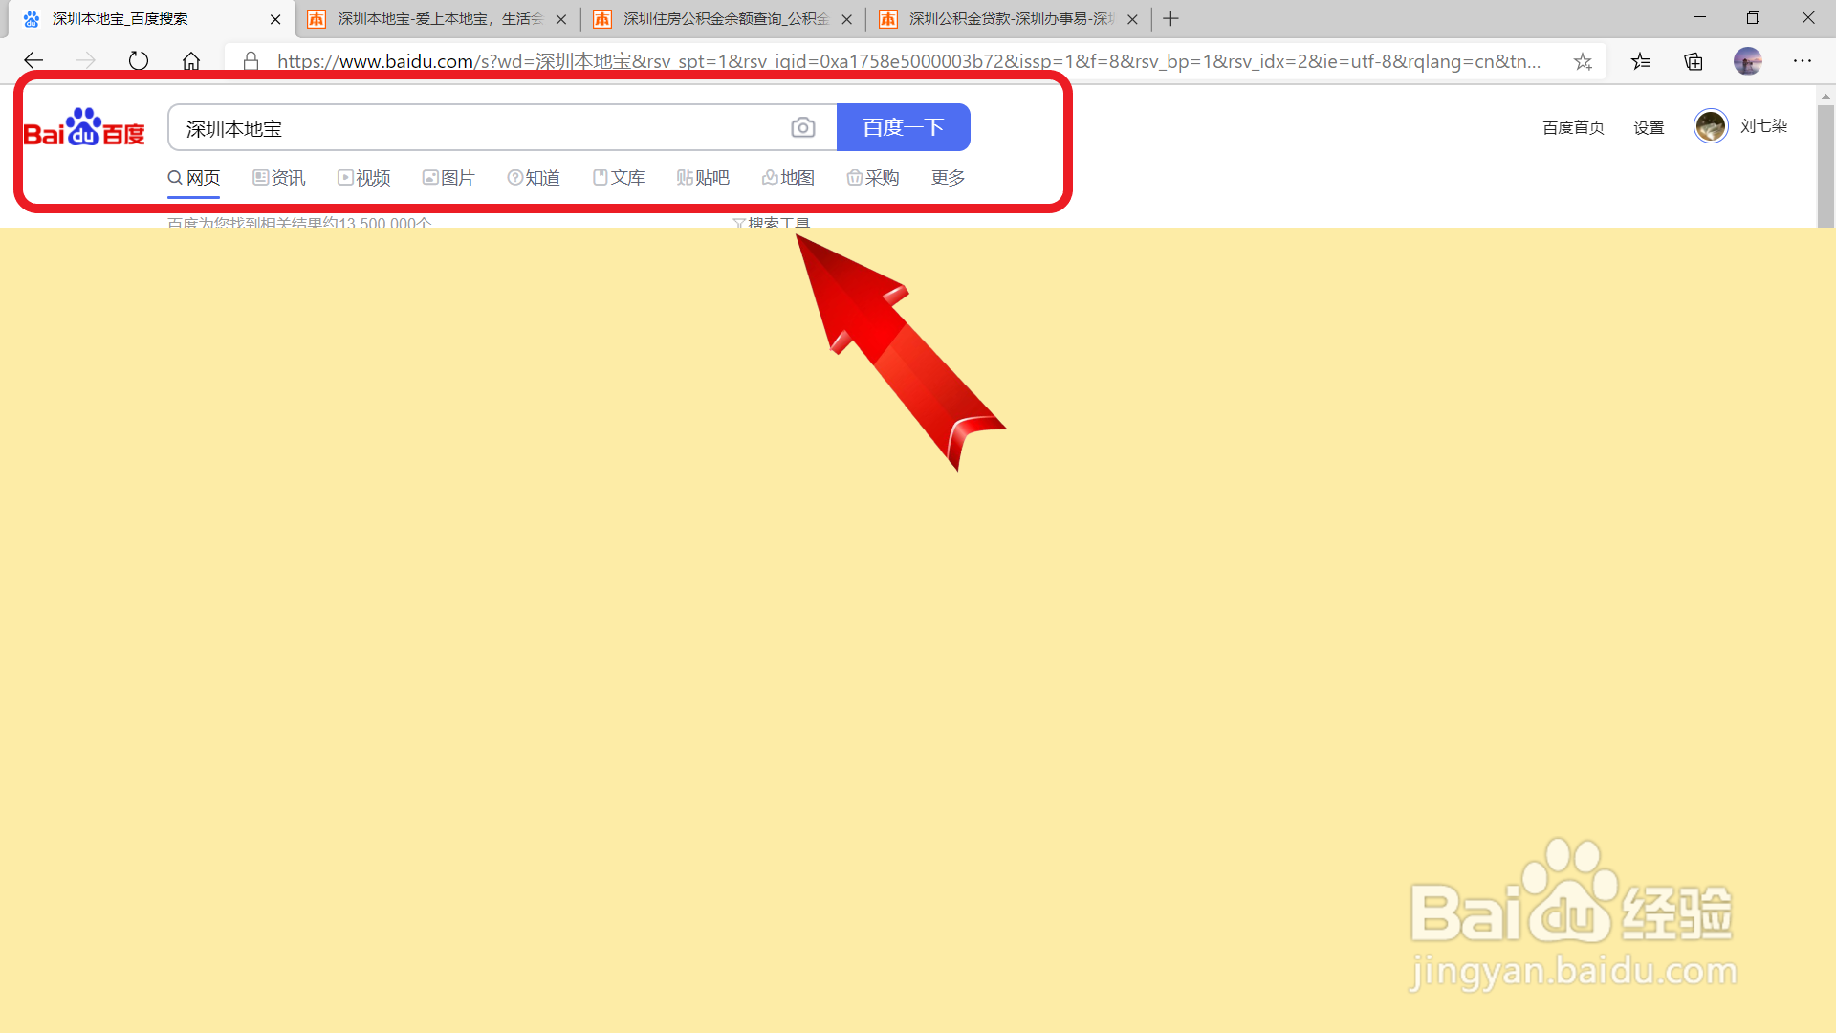Screen dimensions: 1836x1033
Task: Open a new browser tab
Action: (1170, 19)
